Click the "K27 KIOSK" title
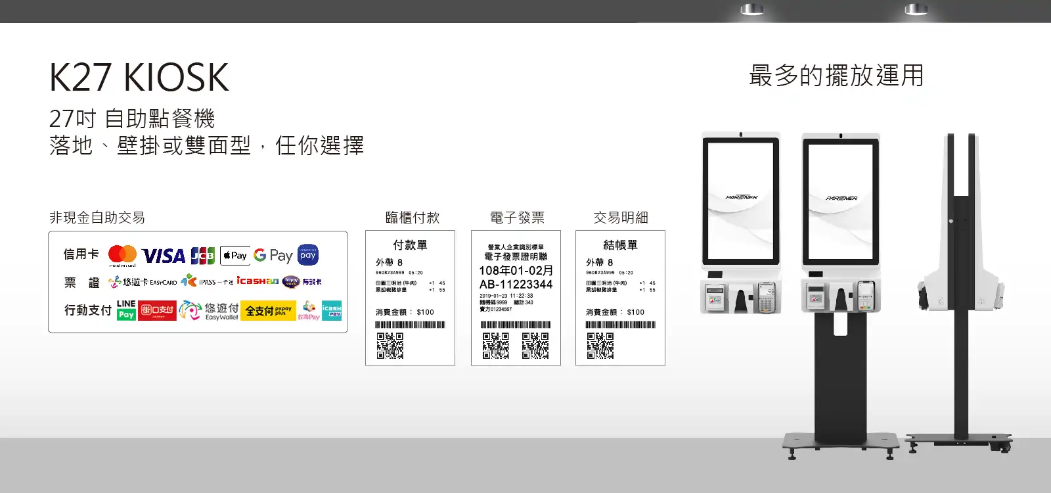 [139, 78]
